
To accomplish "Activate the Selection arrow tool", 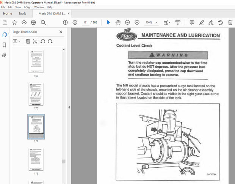I will tap(108, 22).
